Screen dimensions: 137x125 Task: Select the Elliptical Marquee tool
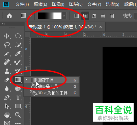coord(18,36)
